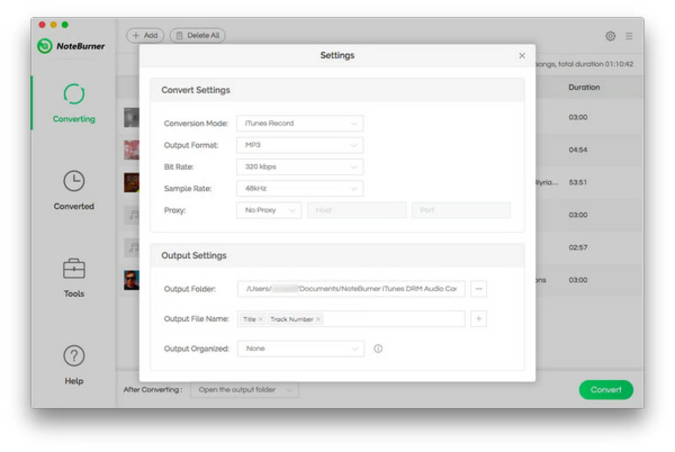
Task: Click the sunglasses face album thumbnail
Action: pos(132,280)
